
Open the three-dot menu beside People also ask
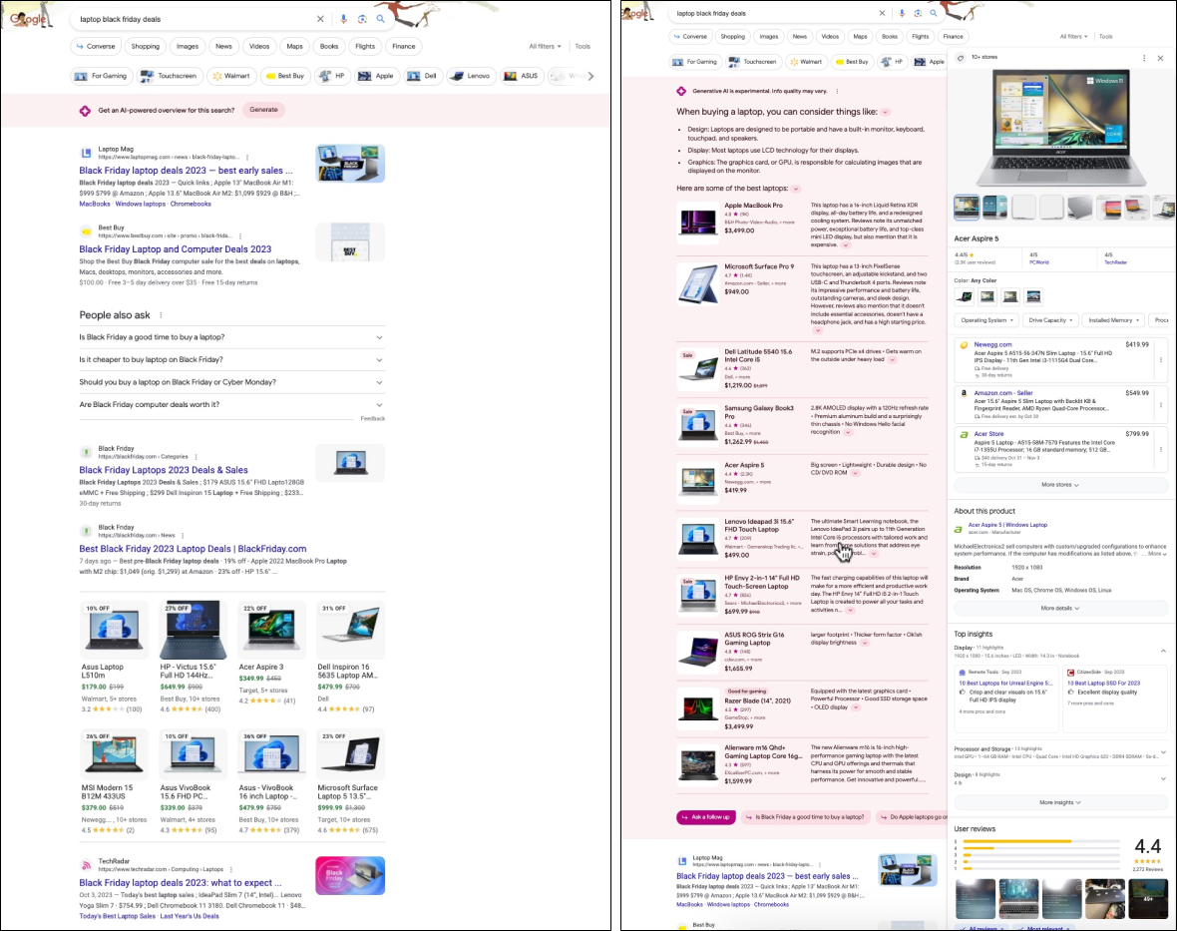pyautogui.click(x=161, y=315)
